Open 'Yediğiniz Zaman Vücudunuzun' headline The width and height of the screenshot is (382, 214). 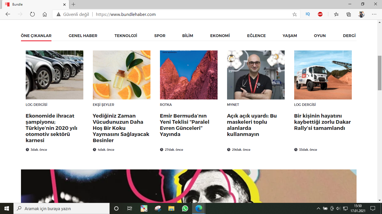click(x=121, y=128)
